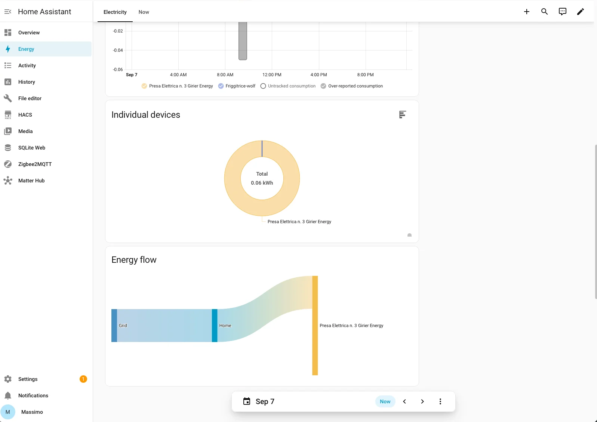Screen dimensions: 597x422
Task: Select the Energy lightning icon
Action: pyautogui.click(x=8, y=49)
